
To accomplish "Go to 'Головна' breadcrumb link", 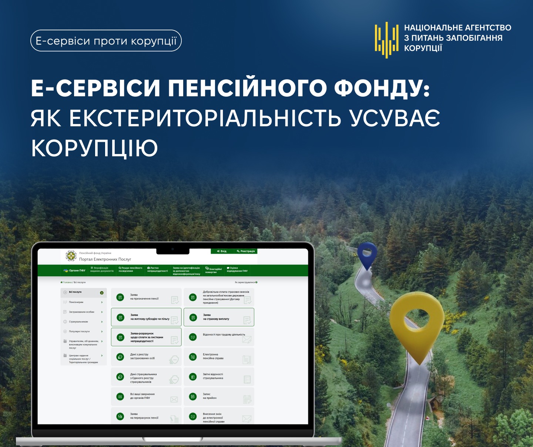I will tap(67, 283).
